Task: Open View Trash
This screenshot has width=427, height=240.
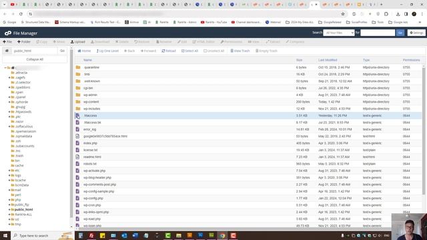Action: tap(240, 51)
